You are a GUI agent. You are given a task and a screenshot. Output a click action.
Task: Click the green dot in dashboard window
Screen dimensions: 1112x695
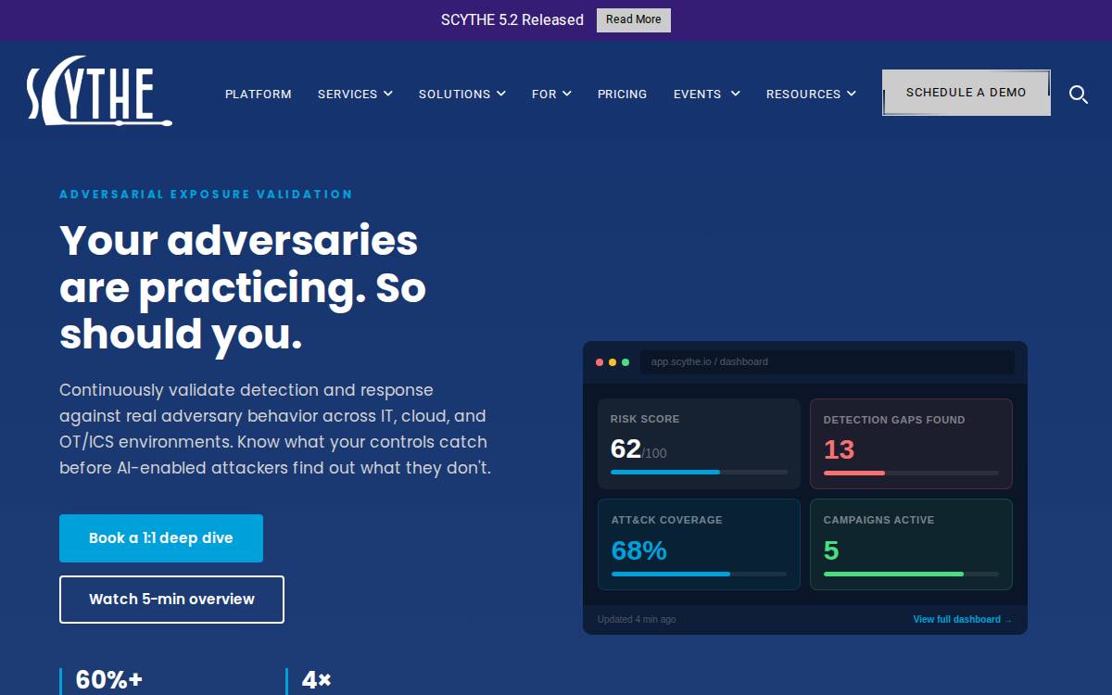coord(625,362)
